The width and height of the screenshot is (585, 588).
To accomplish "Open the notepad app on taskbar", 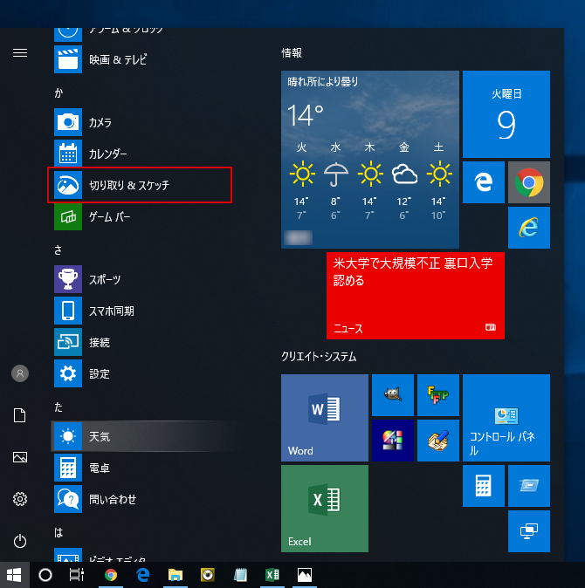I will tap(240, 575).
